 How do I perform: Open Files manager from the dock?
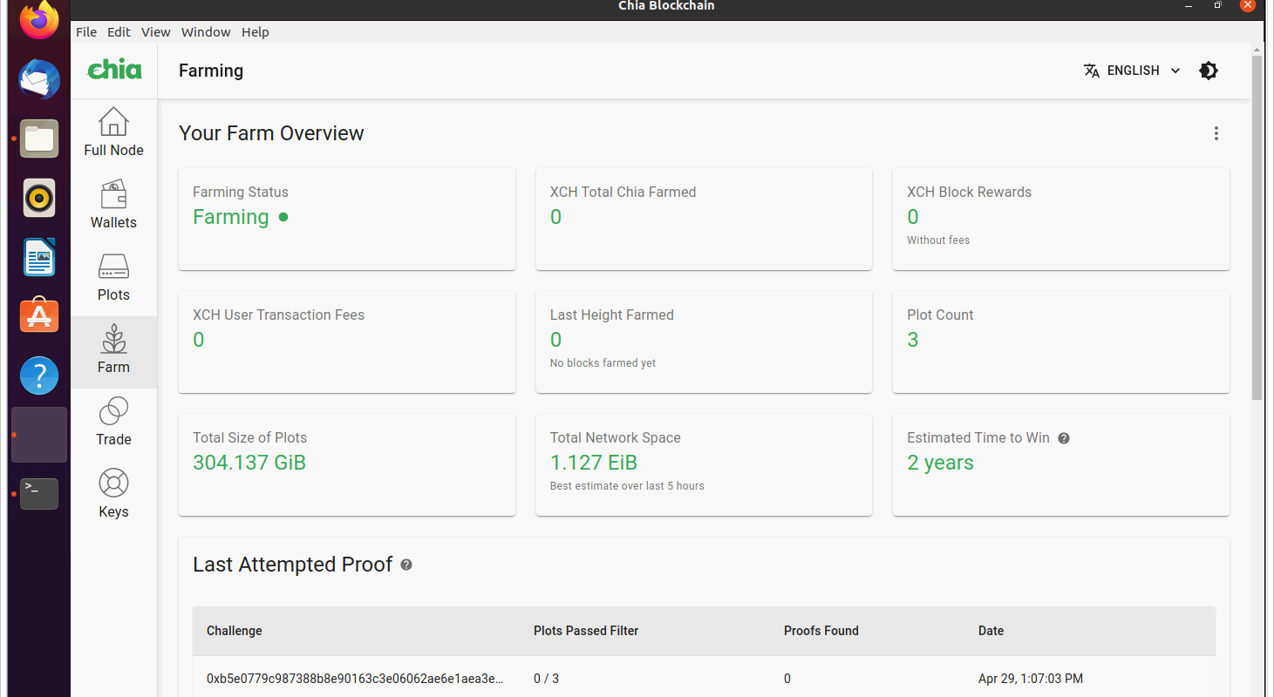pos(39,139)
